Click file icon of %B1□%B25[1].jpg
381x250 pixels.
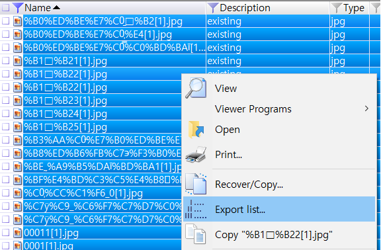click(x=17, y=127)
